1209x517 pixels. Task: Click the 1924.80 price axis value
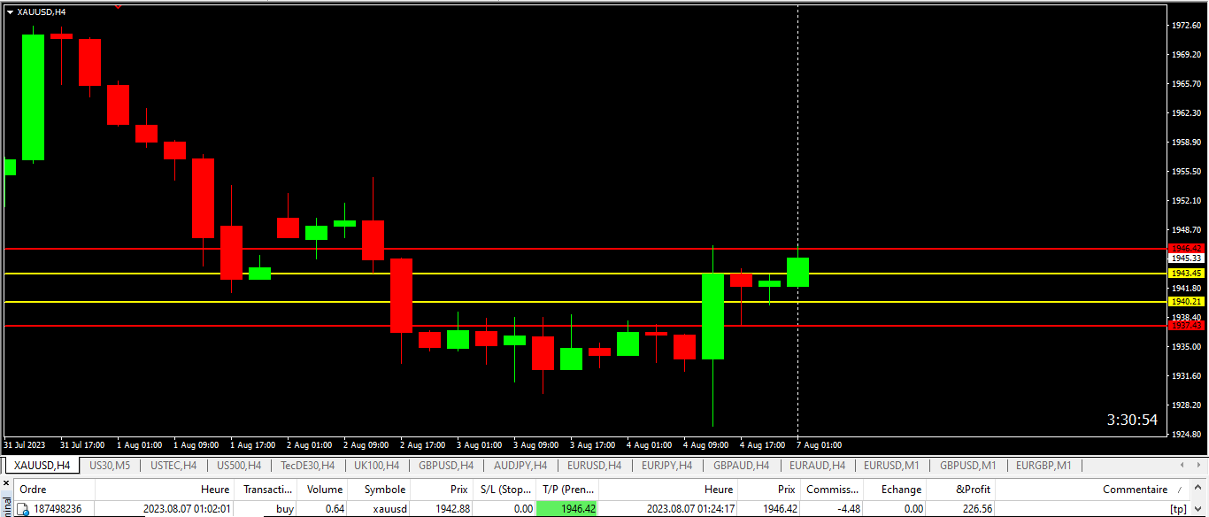1186,435
